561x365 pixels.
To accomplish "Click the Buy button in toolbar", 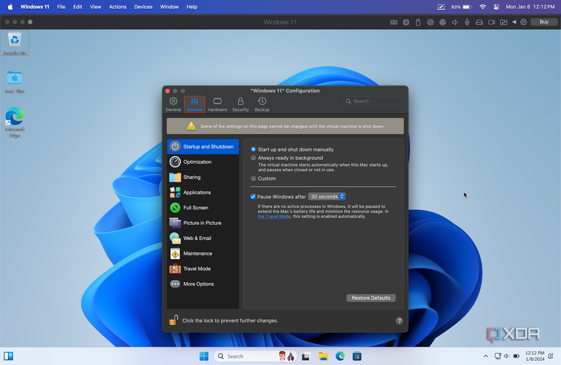I will point(544,22).
